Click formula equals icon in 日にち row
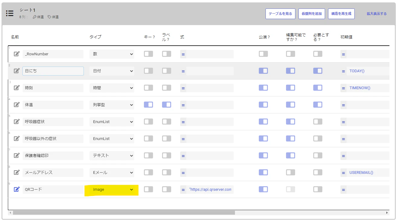Image resolution: width=397 pixels, height=221 pixels. [183, 71]
